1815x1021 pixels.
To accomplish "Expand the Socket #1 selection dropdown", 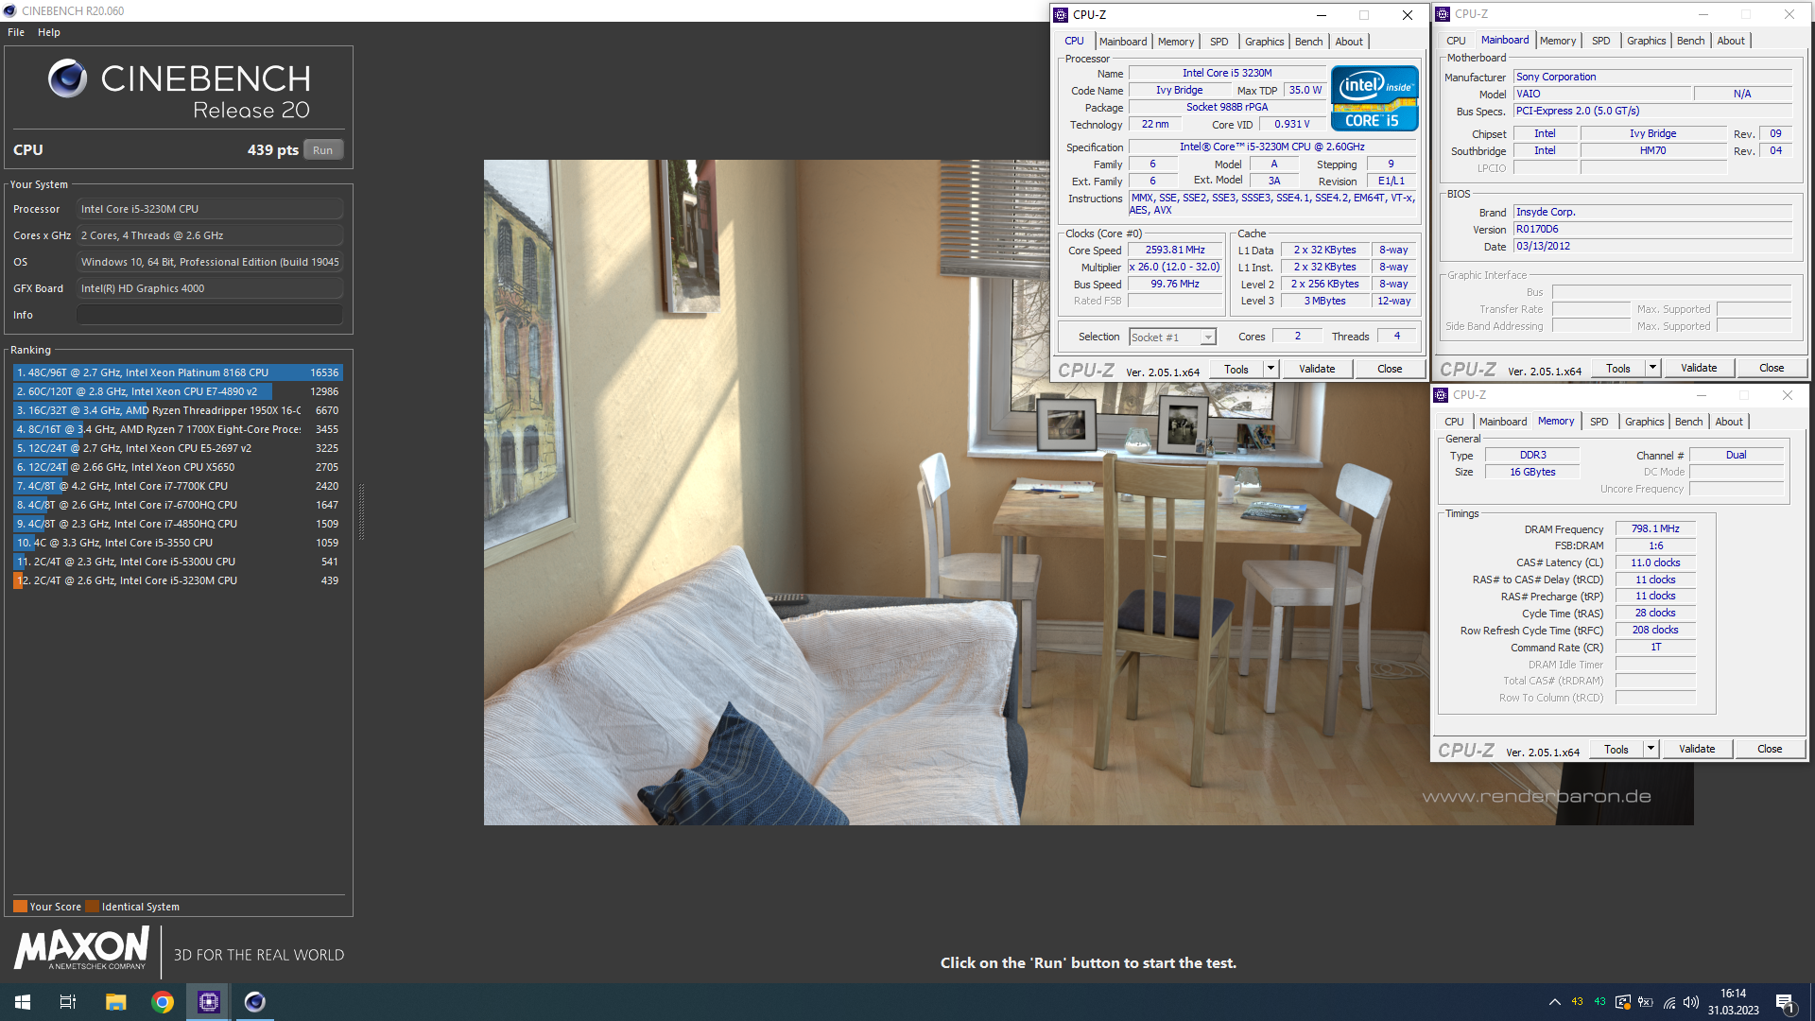I will pos(1207,337).
